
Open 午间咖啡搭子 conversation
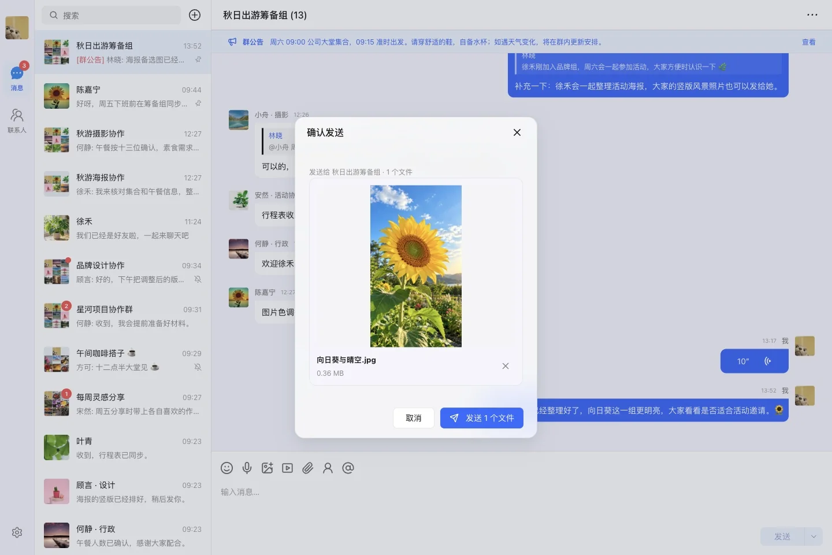[x=122, y=360]
